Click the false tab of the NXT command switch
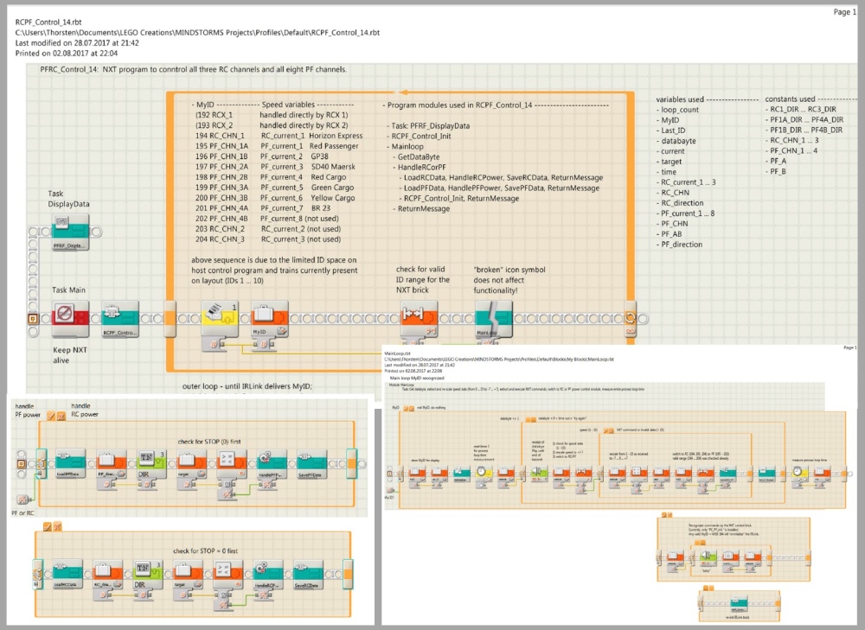 (611, 430)
